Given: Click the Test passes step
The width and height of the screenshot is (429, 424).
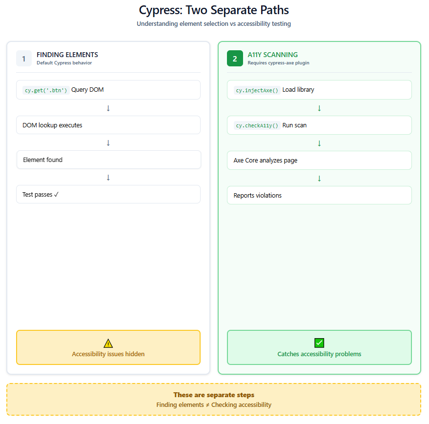Looking at the screenshot, I should tap(108, 194).
